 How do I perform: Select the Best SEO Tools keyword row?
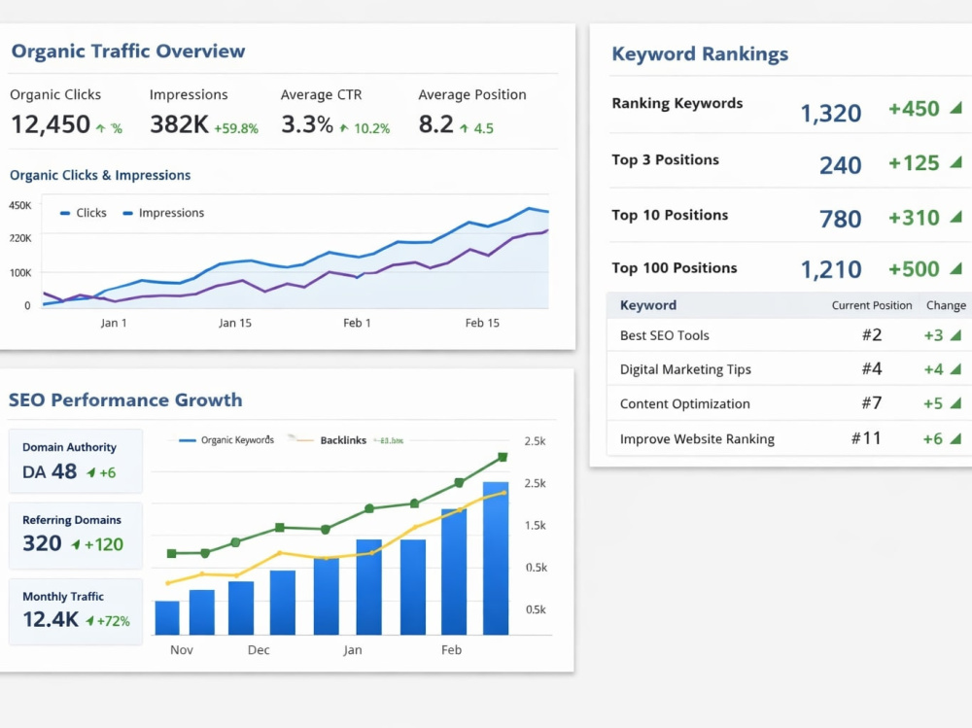coord(789,335)
